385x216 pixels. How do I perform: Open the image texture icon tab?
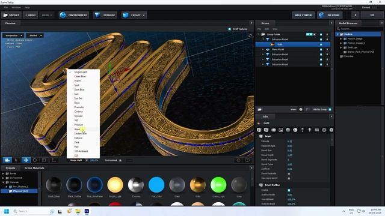pos(281,130)
